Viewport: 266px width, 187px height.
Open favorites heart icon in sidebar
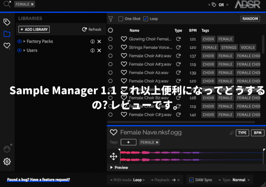7,46
